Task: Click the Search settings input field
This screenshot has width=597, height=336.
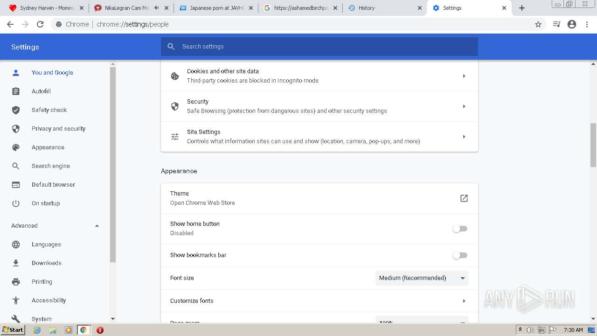Action: click(x=319, y=47)
